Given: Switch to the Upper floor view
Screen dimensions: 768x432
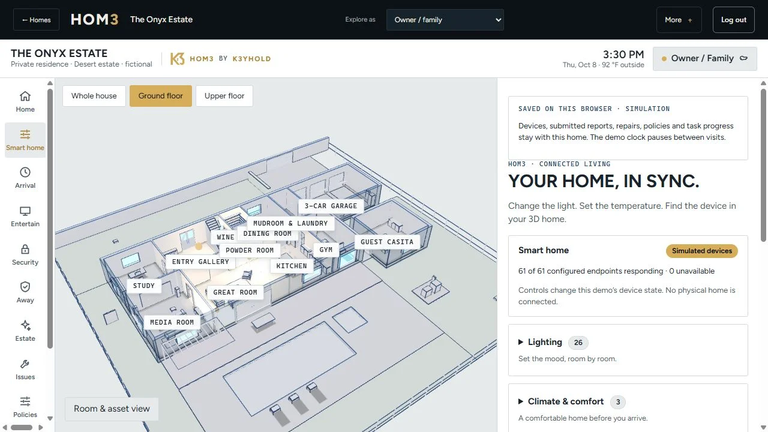Looking at the screenshot, I should pos(224,96).
